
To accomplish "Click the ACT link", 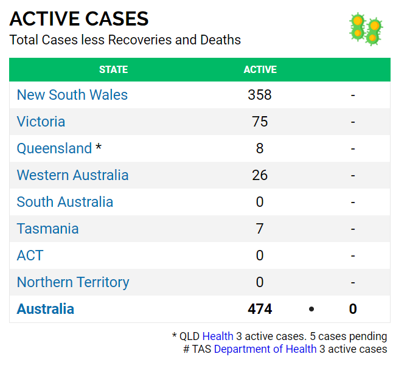I will [30, 255].
